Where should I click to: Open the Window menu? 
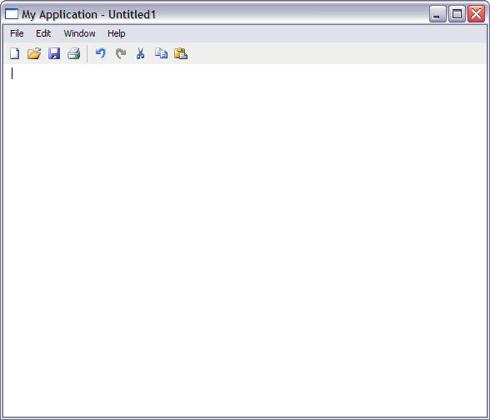(x=79, y=33)
